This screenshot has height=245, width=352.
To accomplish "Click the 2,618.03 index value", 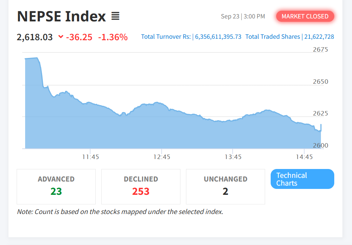I will coord(35,37).
